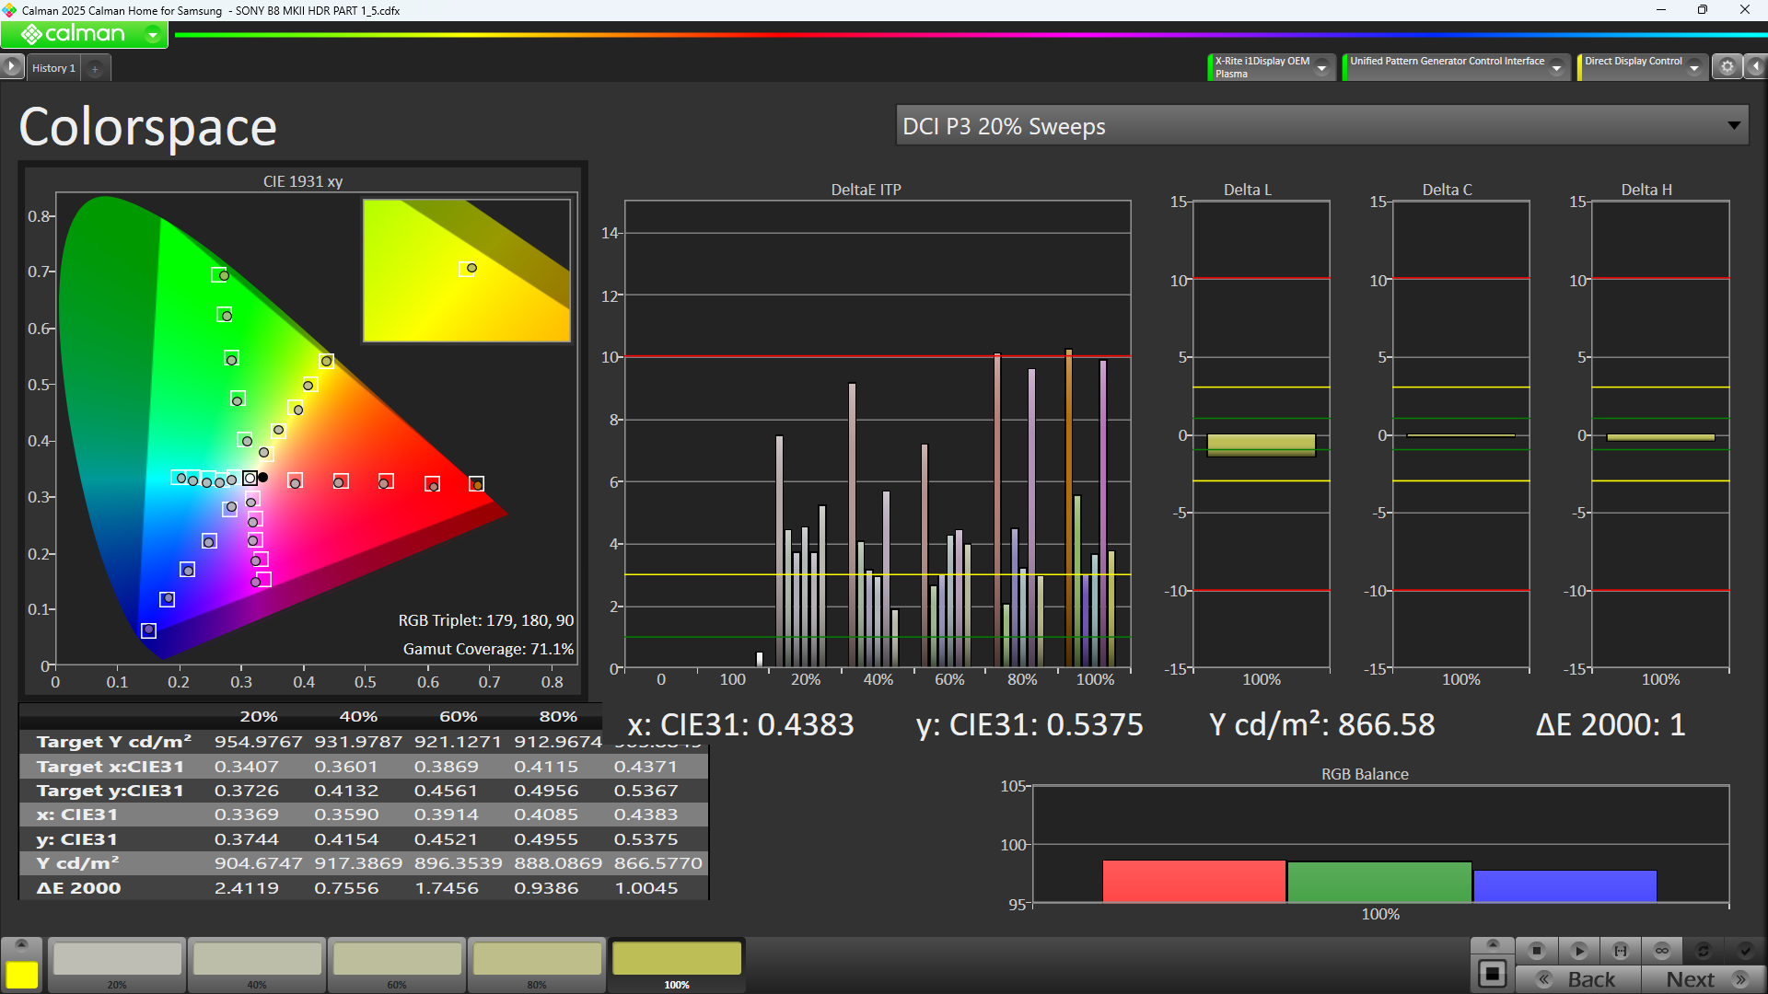Open Direct Display Control dropdown

1693,68
